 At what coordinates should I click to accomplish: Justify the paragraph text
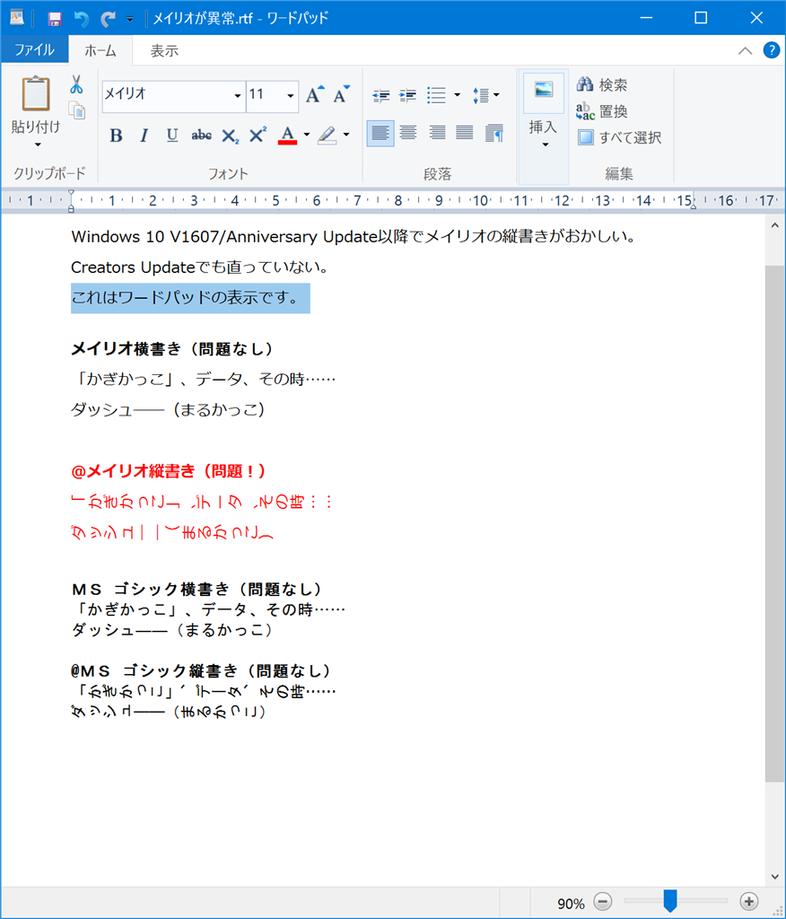click(465, 133)
